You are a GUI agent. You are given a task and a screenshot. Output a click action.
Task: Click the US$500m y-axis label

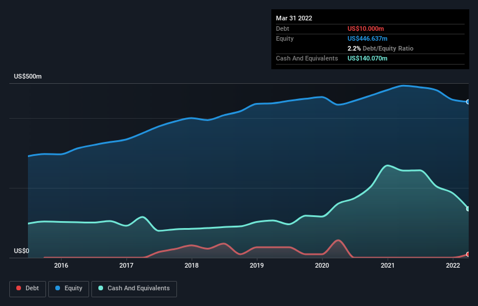[28, 76]
